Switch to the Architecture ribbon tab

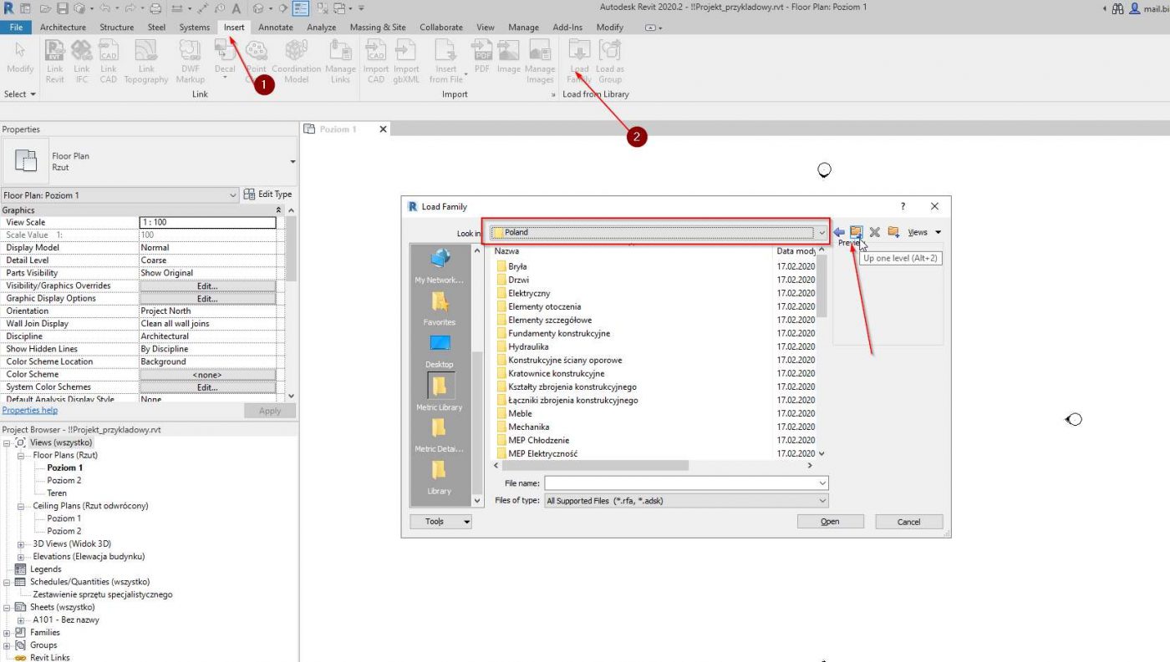click(64, 27)
